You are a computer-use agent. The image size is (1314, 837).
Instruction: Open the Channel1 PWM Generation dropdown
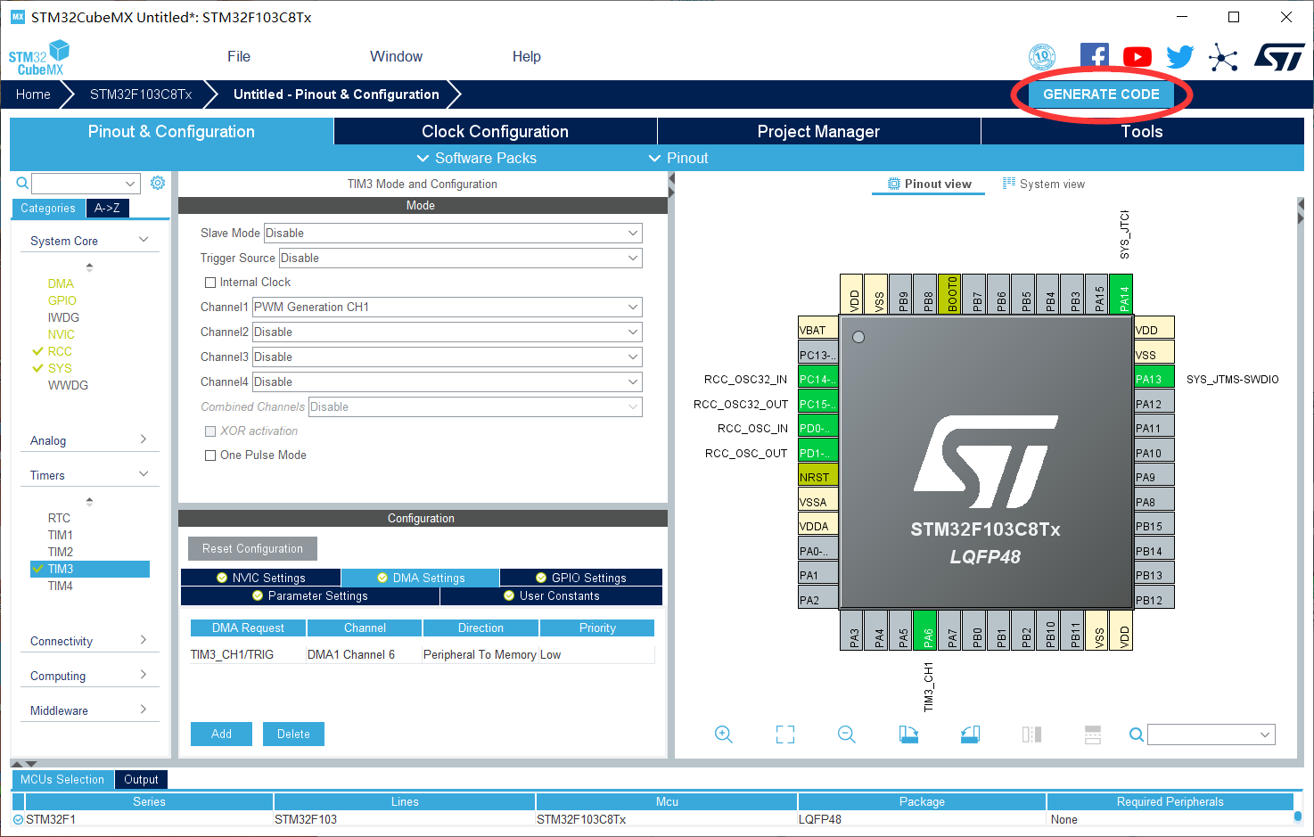448,308
